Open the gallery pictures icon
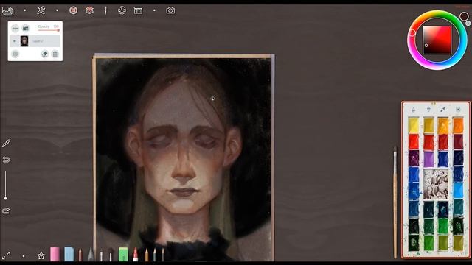 coord(8,11)
